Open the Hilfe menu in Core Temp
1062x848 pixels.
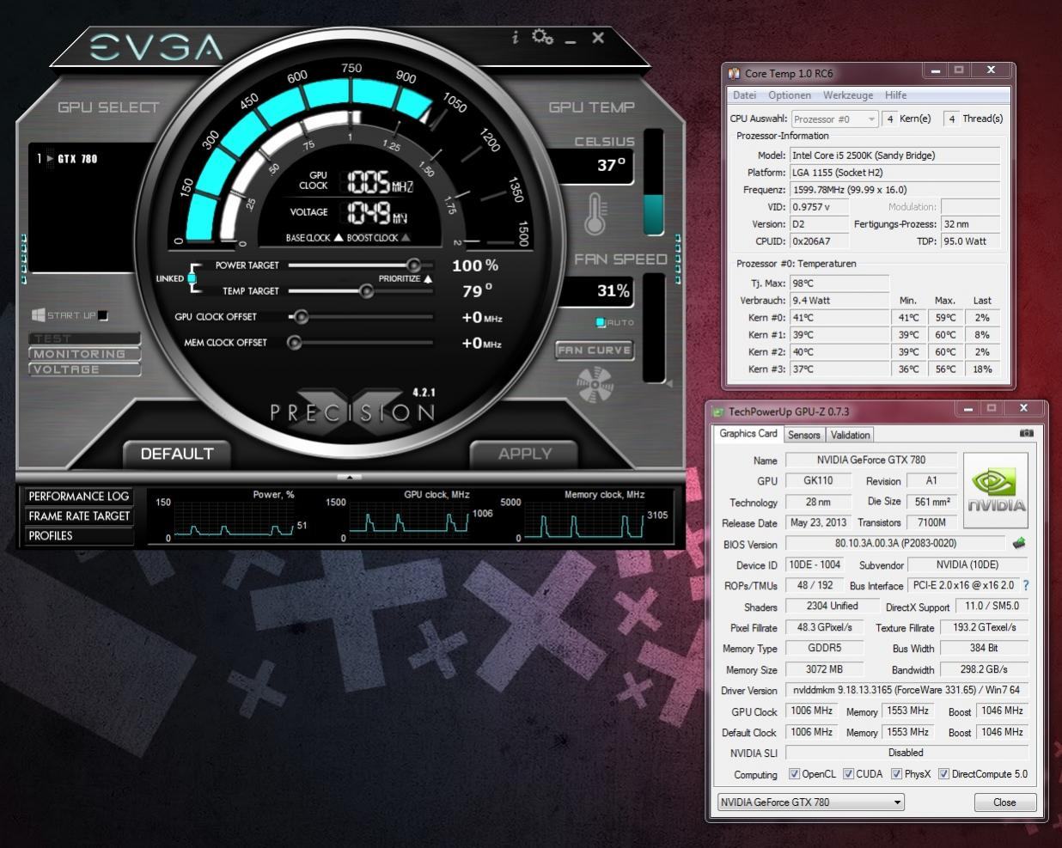tap(895, 95)
